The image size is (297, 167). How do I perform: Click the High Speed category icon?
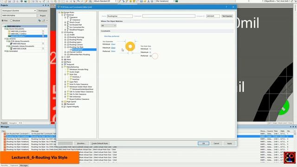click(x=65, y=102)
